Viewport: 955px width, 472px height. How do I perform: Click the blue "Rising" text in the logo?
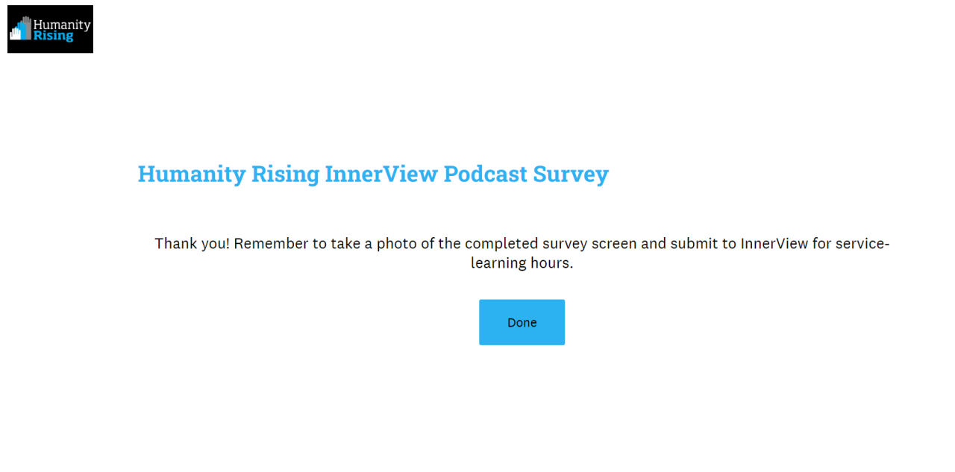click(53, 36)
